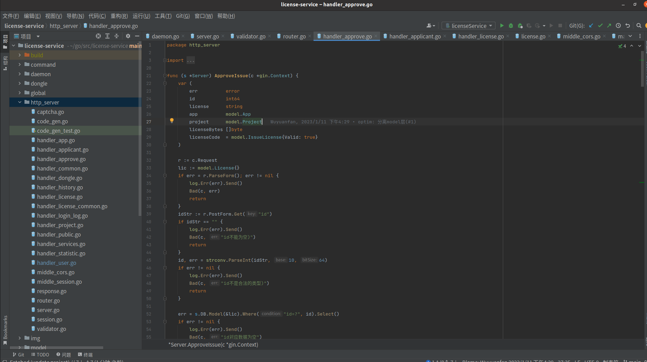Collapse the http_server folder
Screen dimensions: 647x362
20,102
